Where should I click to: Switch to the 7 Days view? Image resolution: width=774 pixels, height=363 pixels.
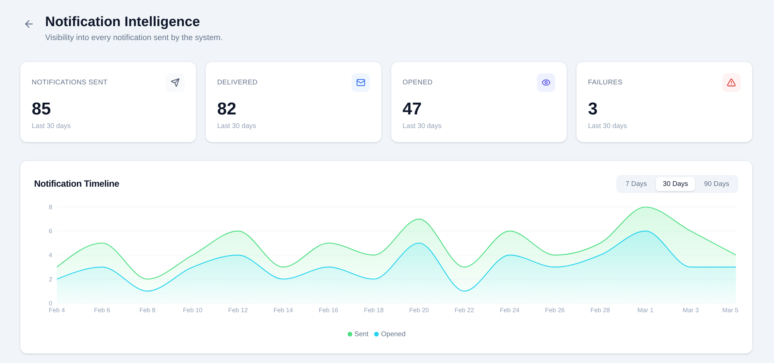636,183
